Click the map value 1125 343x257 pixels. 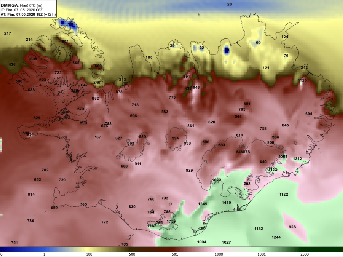(x=302, y=81)
